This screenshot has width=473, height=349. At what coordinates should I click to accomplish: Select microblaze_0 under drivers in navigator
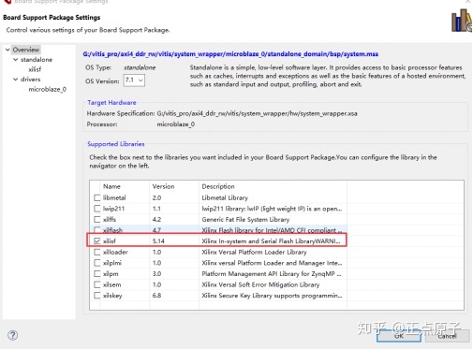tap(48, 89)
